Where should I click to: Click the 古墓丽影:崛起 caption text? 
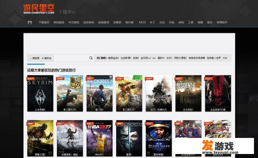(x=70, y=154)
